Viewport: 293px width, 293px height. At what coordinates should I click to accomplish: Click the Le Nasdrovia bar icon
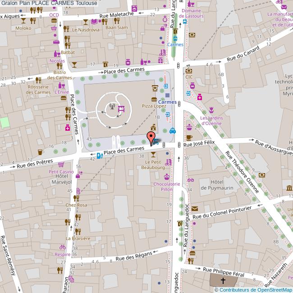[86, 22]
